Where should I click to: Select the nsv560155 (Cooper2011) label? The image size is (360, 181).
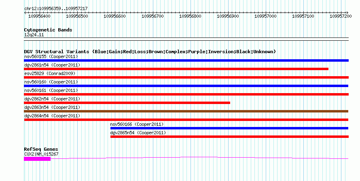click(x=51, y=56)
